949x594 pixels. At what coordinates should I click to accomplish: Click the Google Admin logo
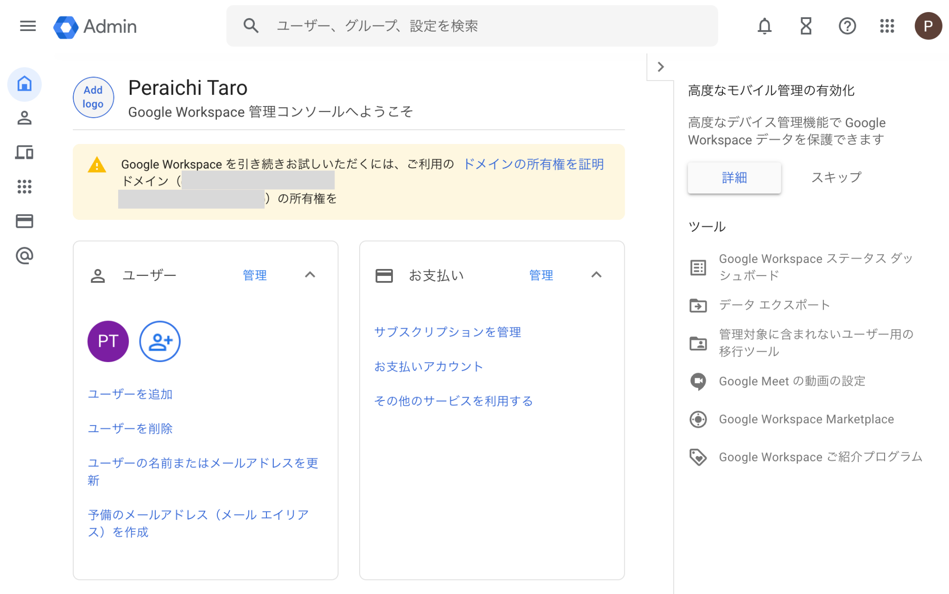pos(66,27)
